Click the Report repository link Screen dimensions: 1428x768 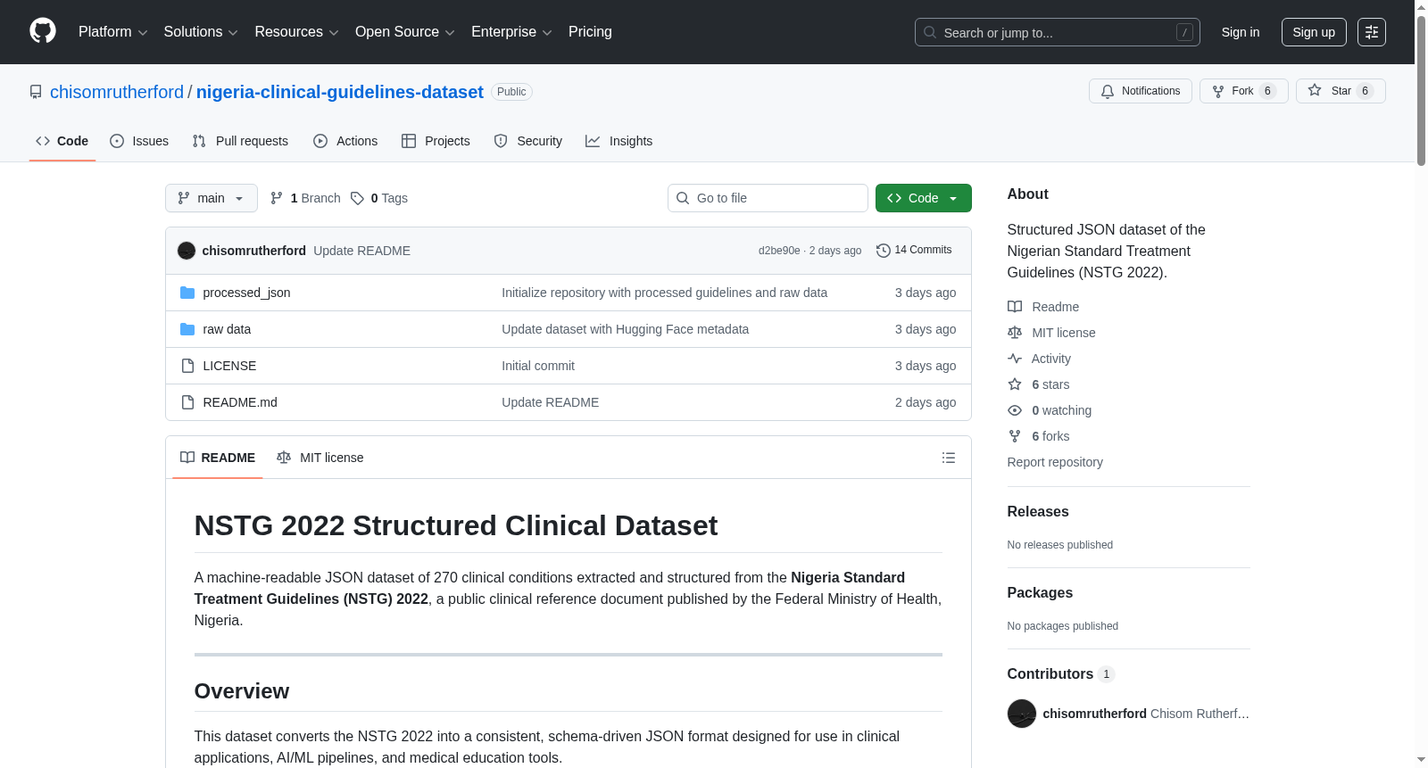pos(1055,462)
